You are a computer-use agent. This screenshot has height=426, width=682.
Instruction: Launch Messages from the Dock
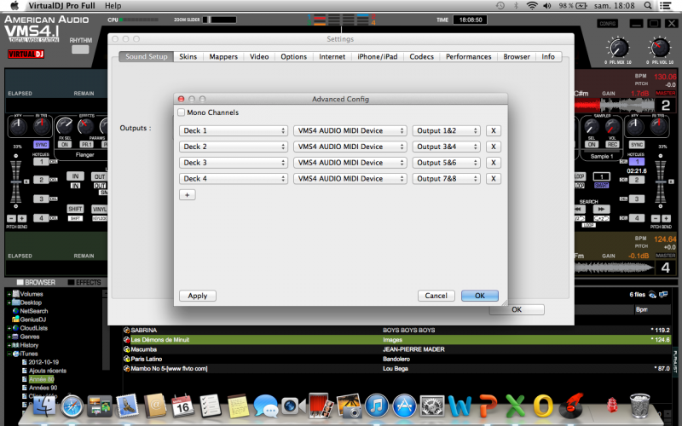click(266, 406)
